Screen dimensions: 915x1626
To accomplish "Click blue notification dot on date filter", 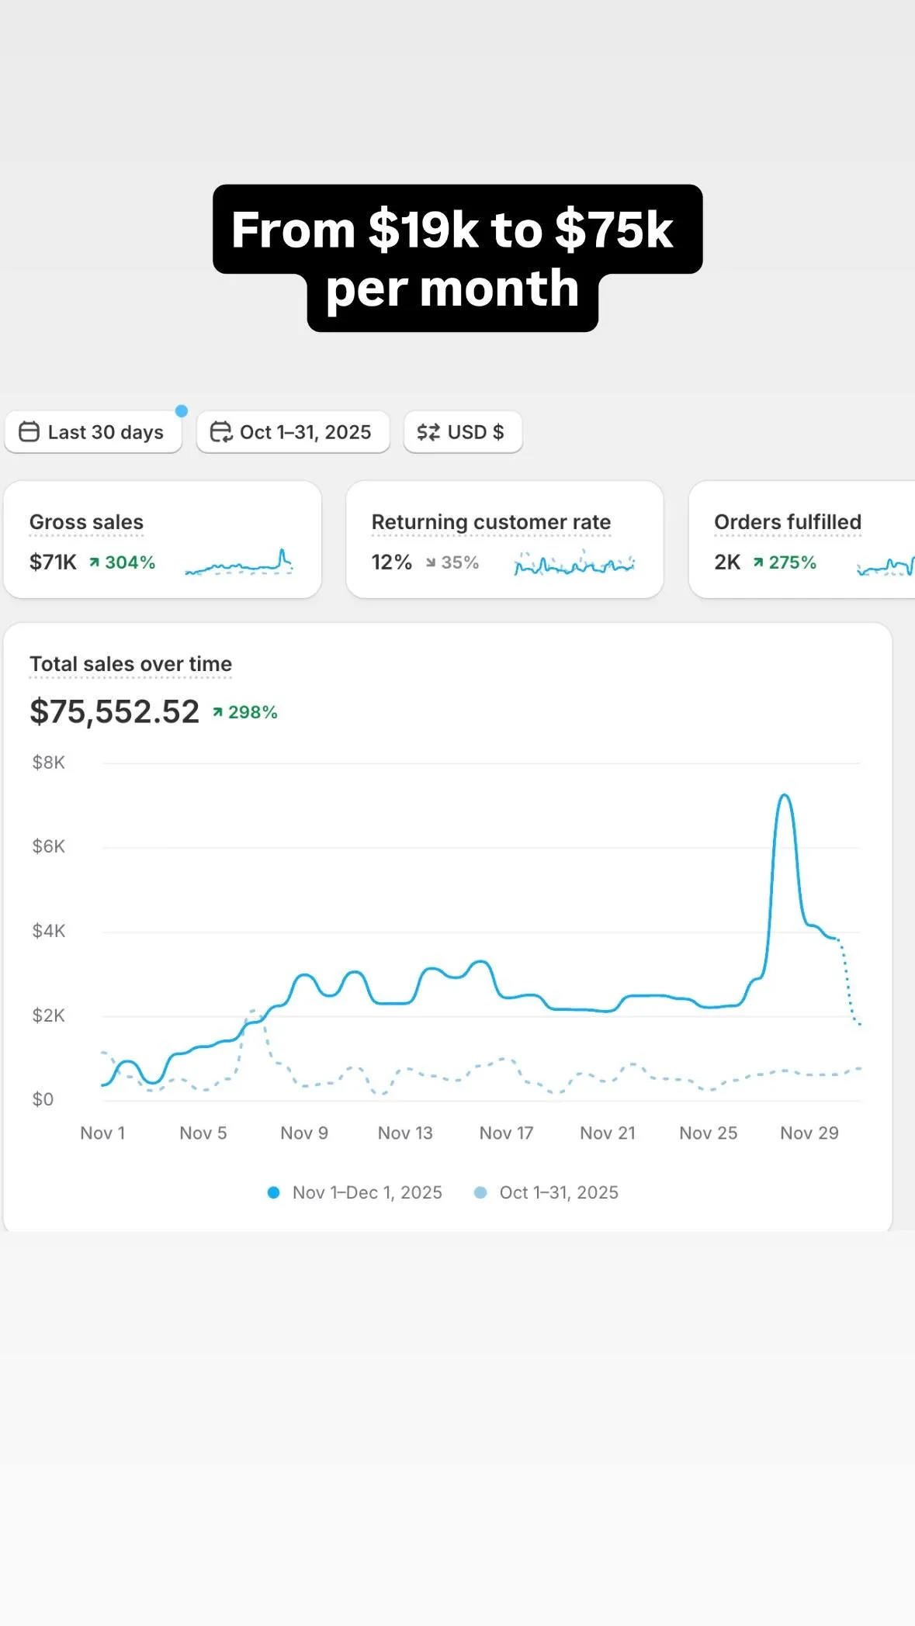I will tap(182, 411).
